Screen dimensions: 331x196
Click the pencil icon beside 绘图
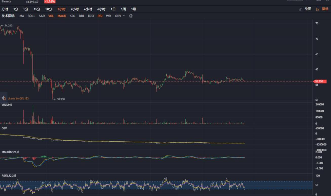click(301, 9)
